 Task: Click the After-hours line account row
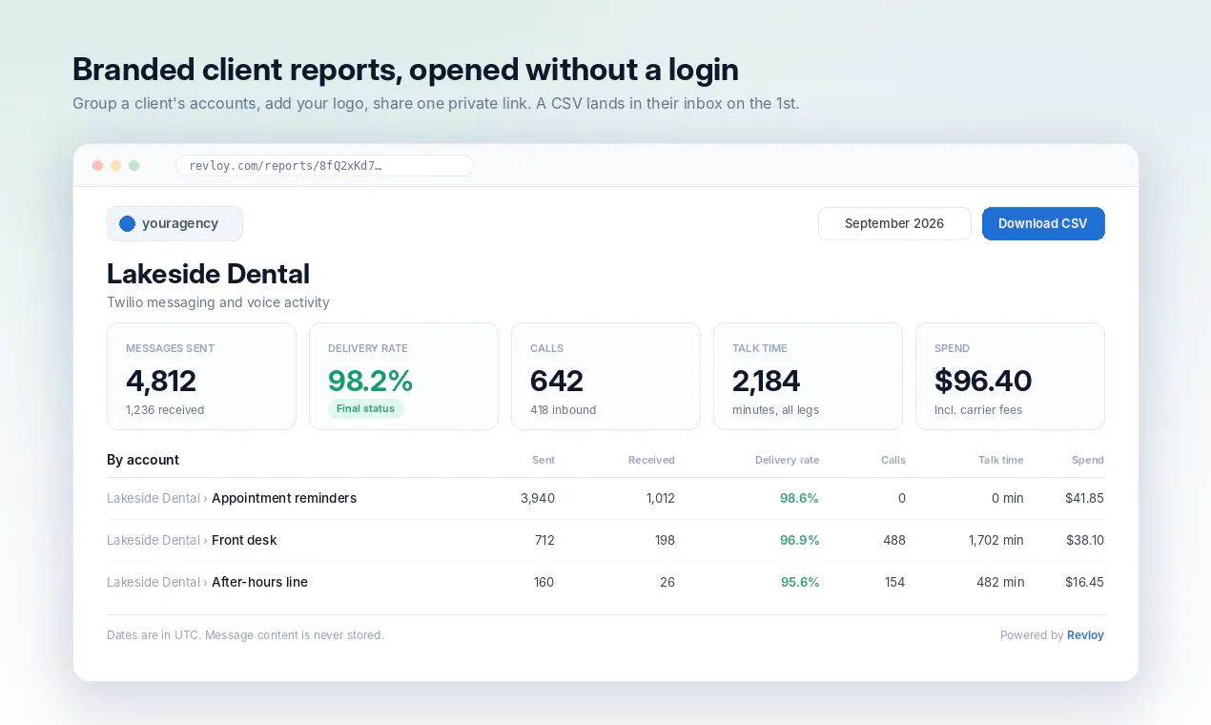pyautogui.click(x=605, y=582)
